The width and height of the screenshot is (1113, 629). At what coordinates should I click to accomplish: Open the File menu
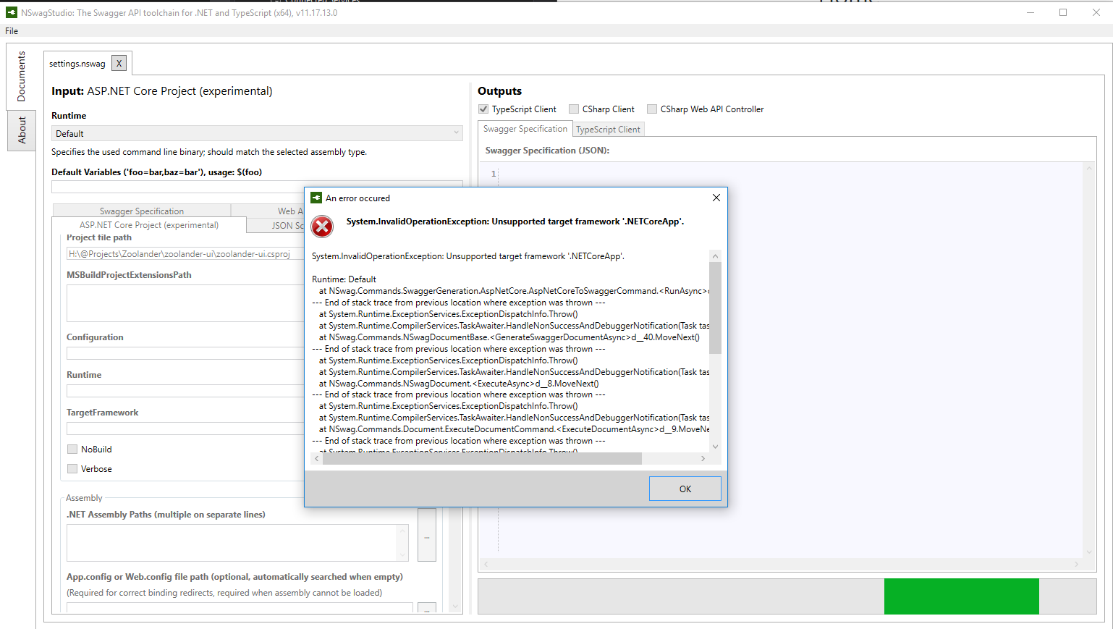(x=11, y=30)
